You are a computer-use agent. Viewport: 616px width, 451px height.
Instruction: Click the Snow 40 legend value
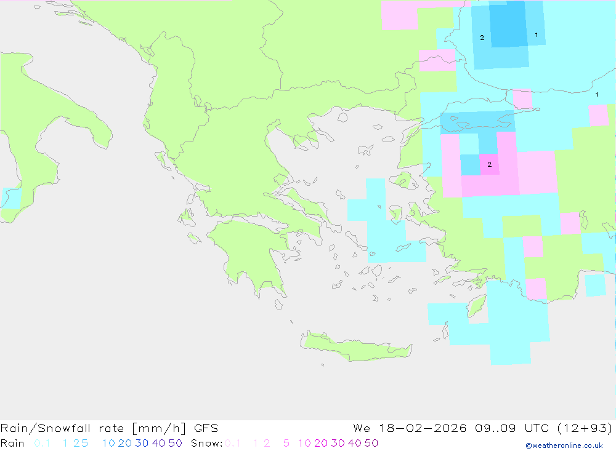coord(355,443)
